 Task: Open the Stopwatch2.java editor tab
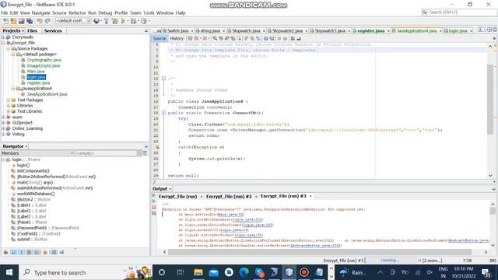pyautogui.click(x=287, y=31)
